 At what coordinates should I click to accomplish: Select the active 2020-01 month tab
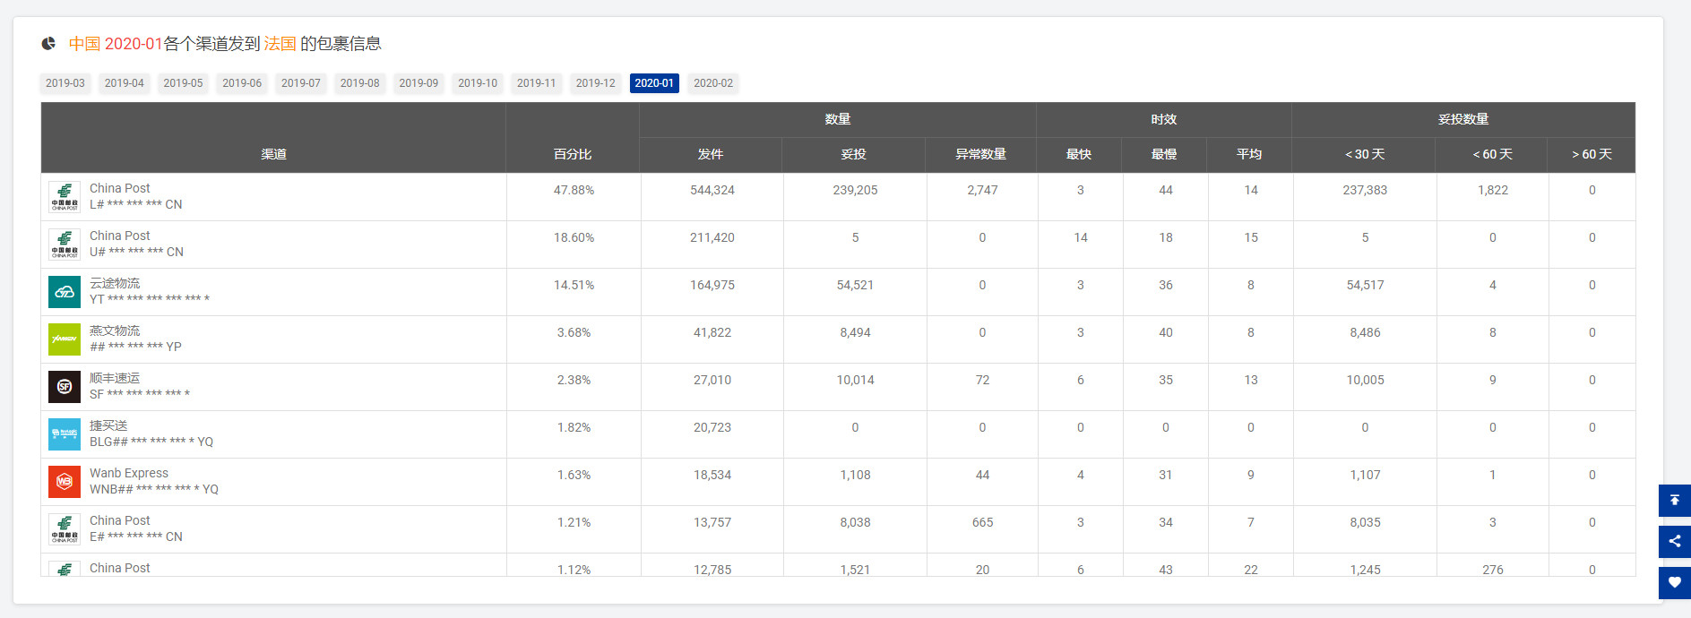coord(654,83)
